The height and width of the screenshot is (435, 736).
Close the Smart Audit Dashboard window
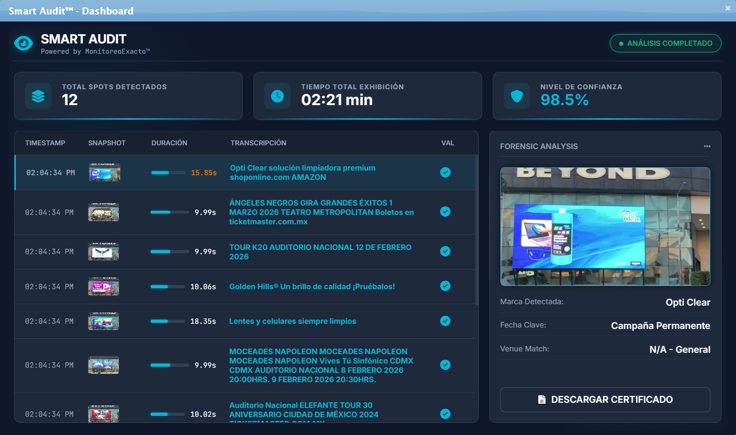point(728,8)
